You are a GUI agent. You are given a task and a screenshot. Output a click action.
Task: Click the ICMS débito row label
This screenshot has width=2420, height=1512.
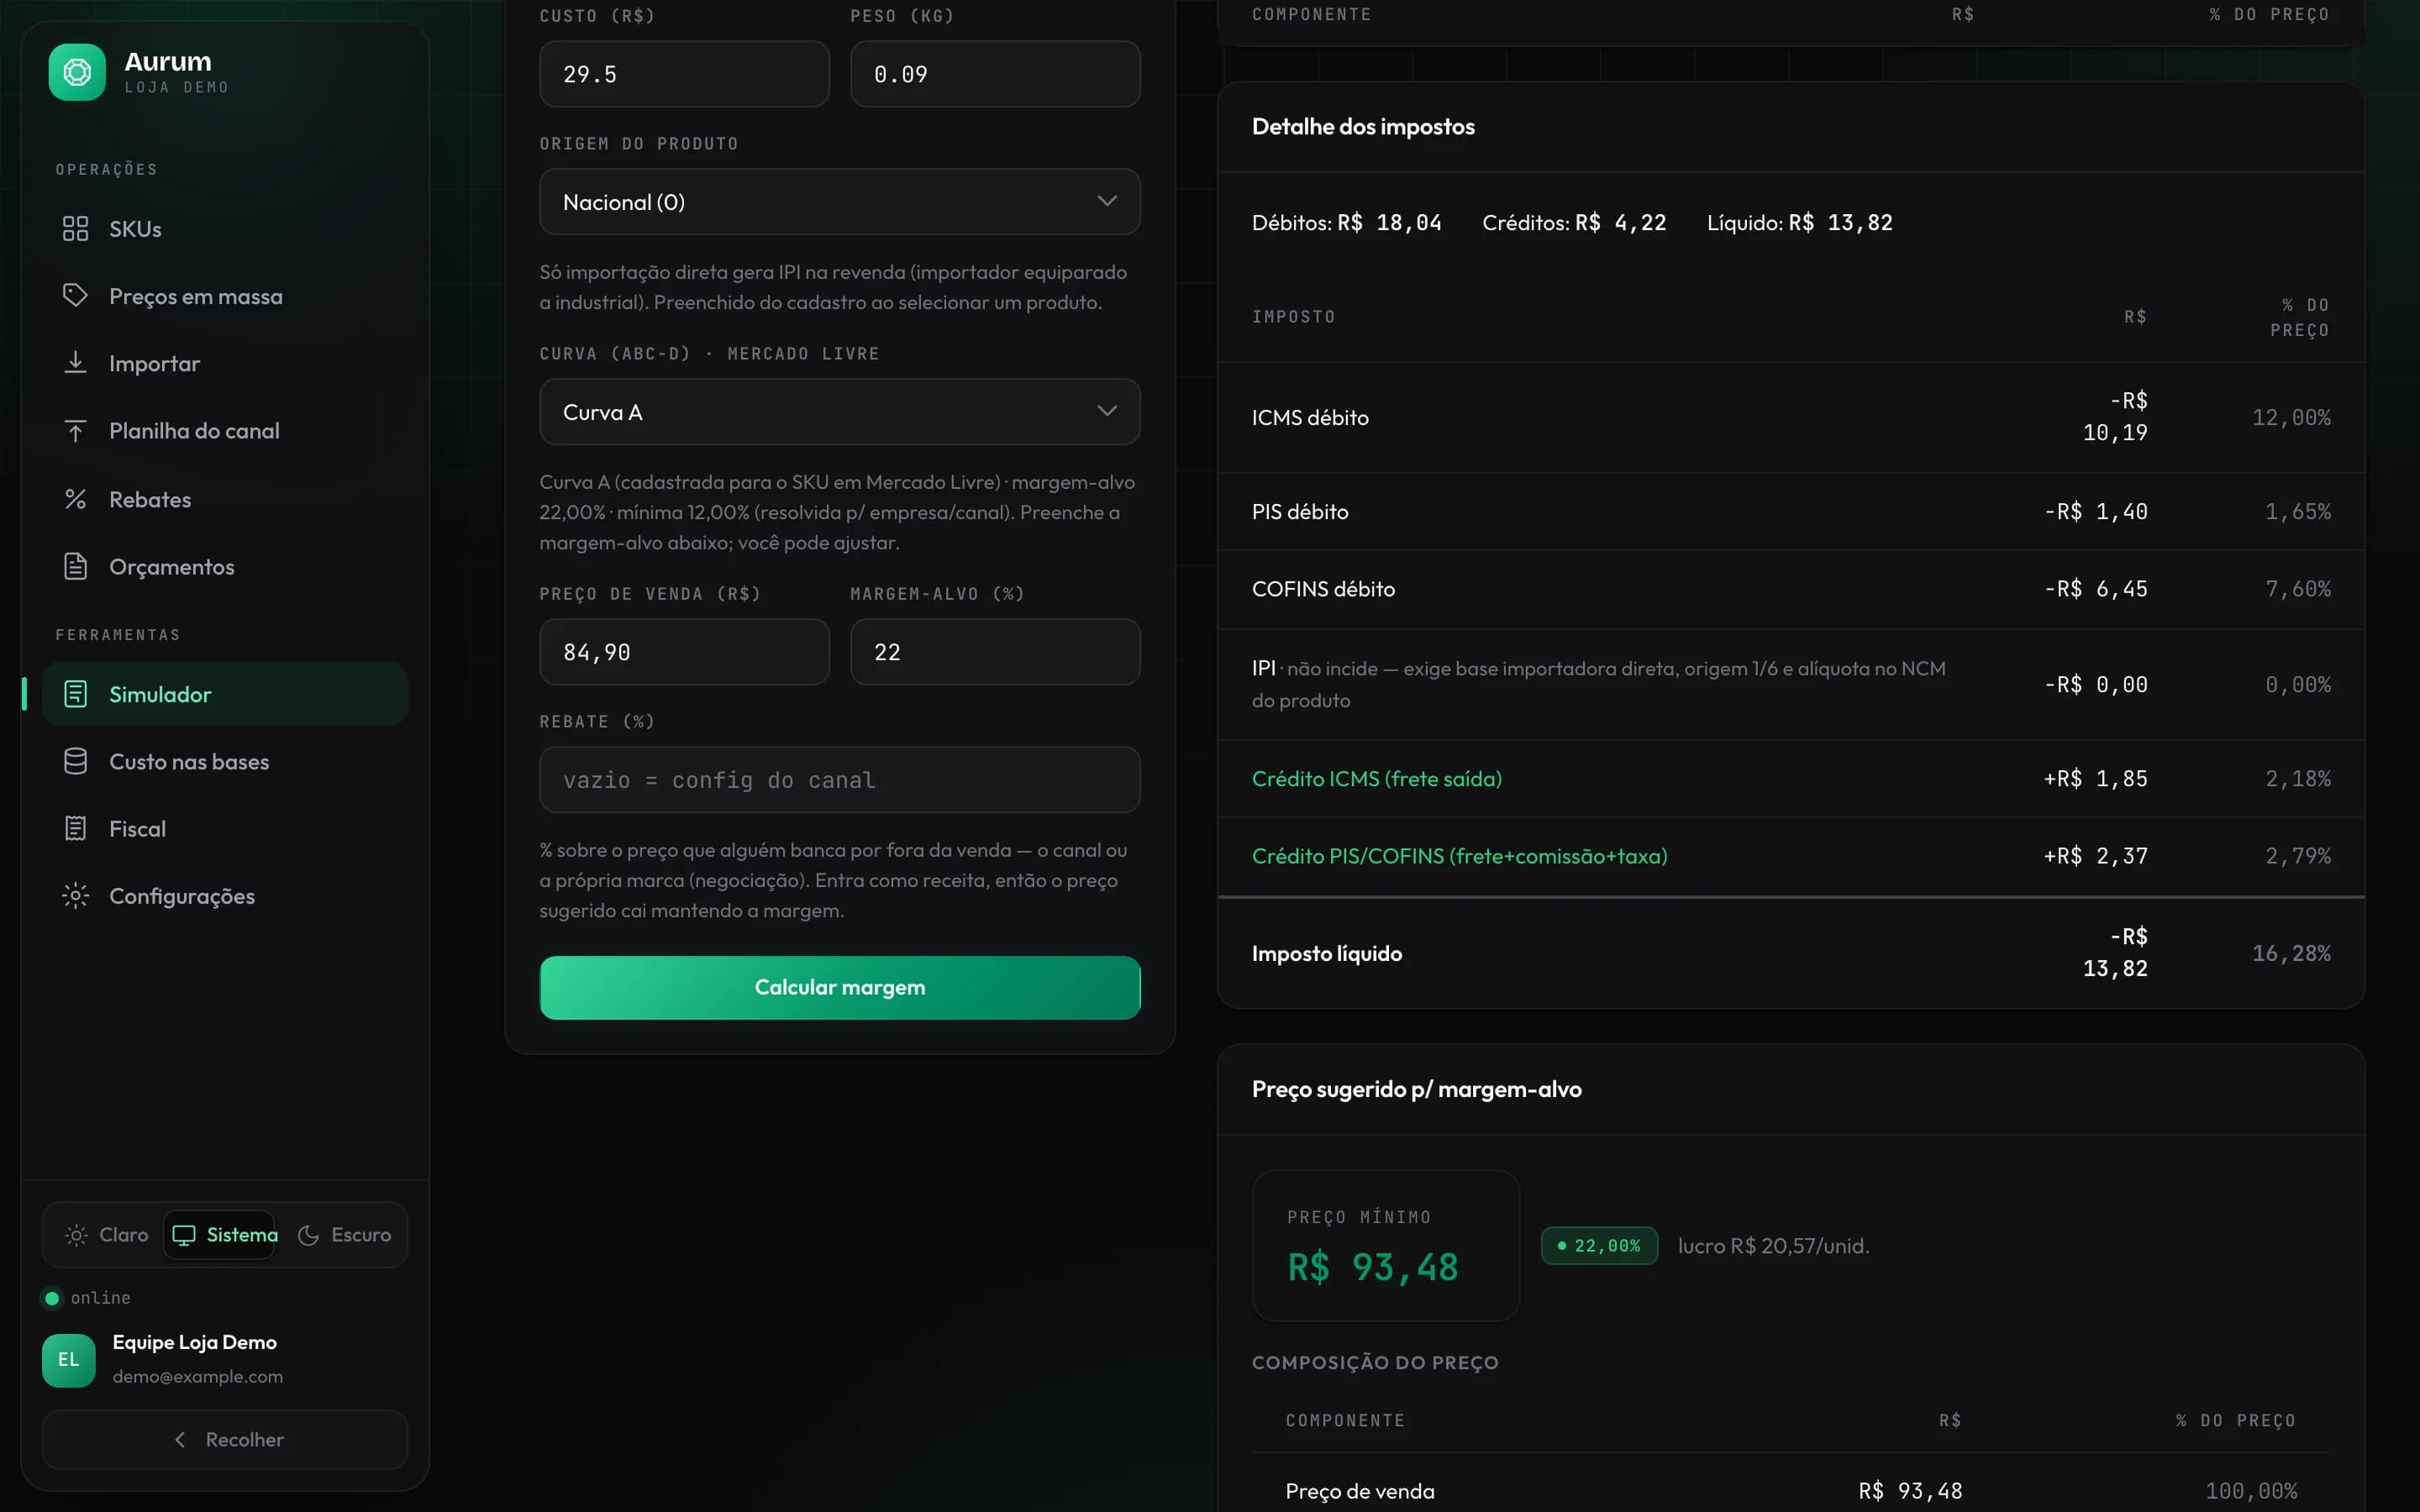click(x=1310, y=418)
